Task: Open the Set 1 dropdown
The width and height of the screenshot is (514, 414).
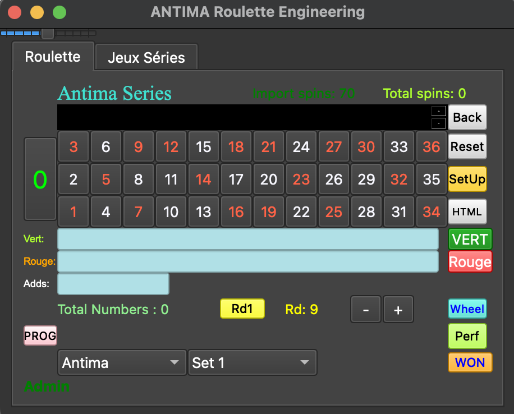Action: point(252,362)
